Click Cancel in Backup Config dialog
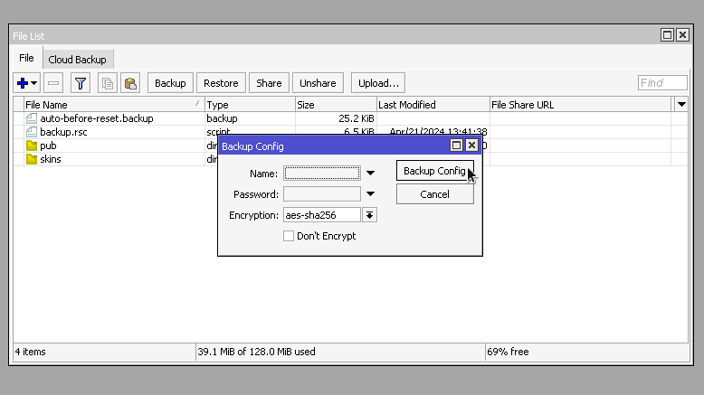Image resolution: width=704 pixels, height=395 pixels. coord(434,194)
